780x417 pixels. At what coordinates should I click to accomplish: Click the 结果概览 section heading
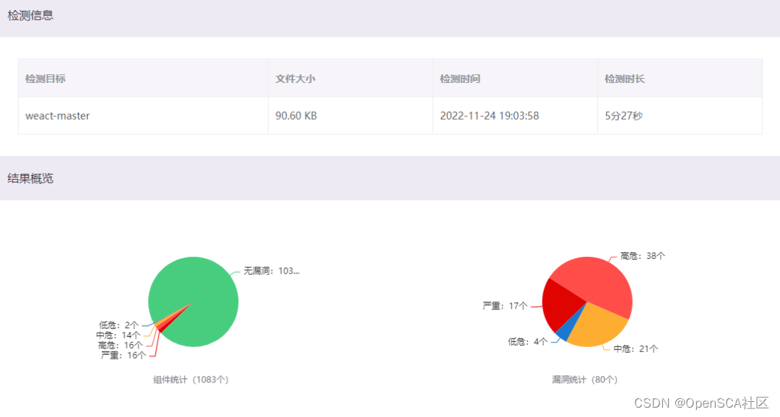point(30,178)
